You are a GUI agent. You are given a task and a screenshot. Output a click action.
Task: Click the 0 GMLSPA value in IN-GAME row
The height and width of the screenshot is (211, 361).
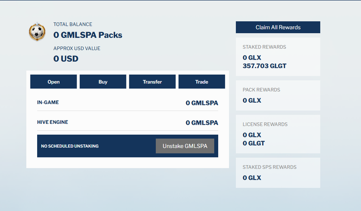click(202, 103)
